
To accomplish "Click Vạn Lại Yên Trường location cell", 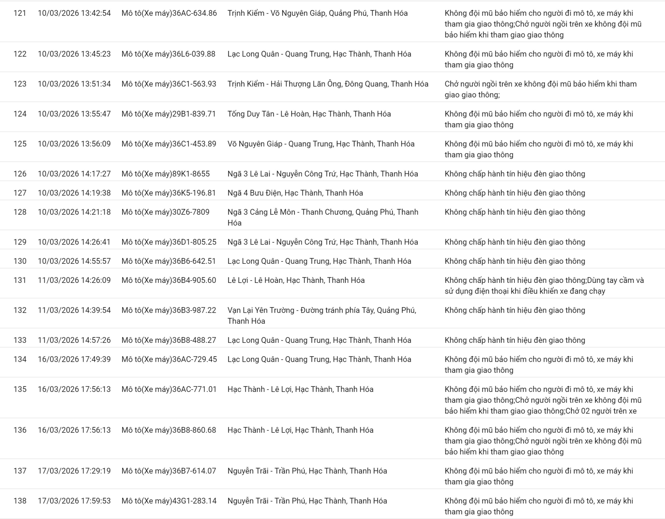I will click(x=321, y=315).
